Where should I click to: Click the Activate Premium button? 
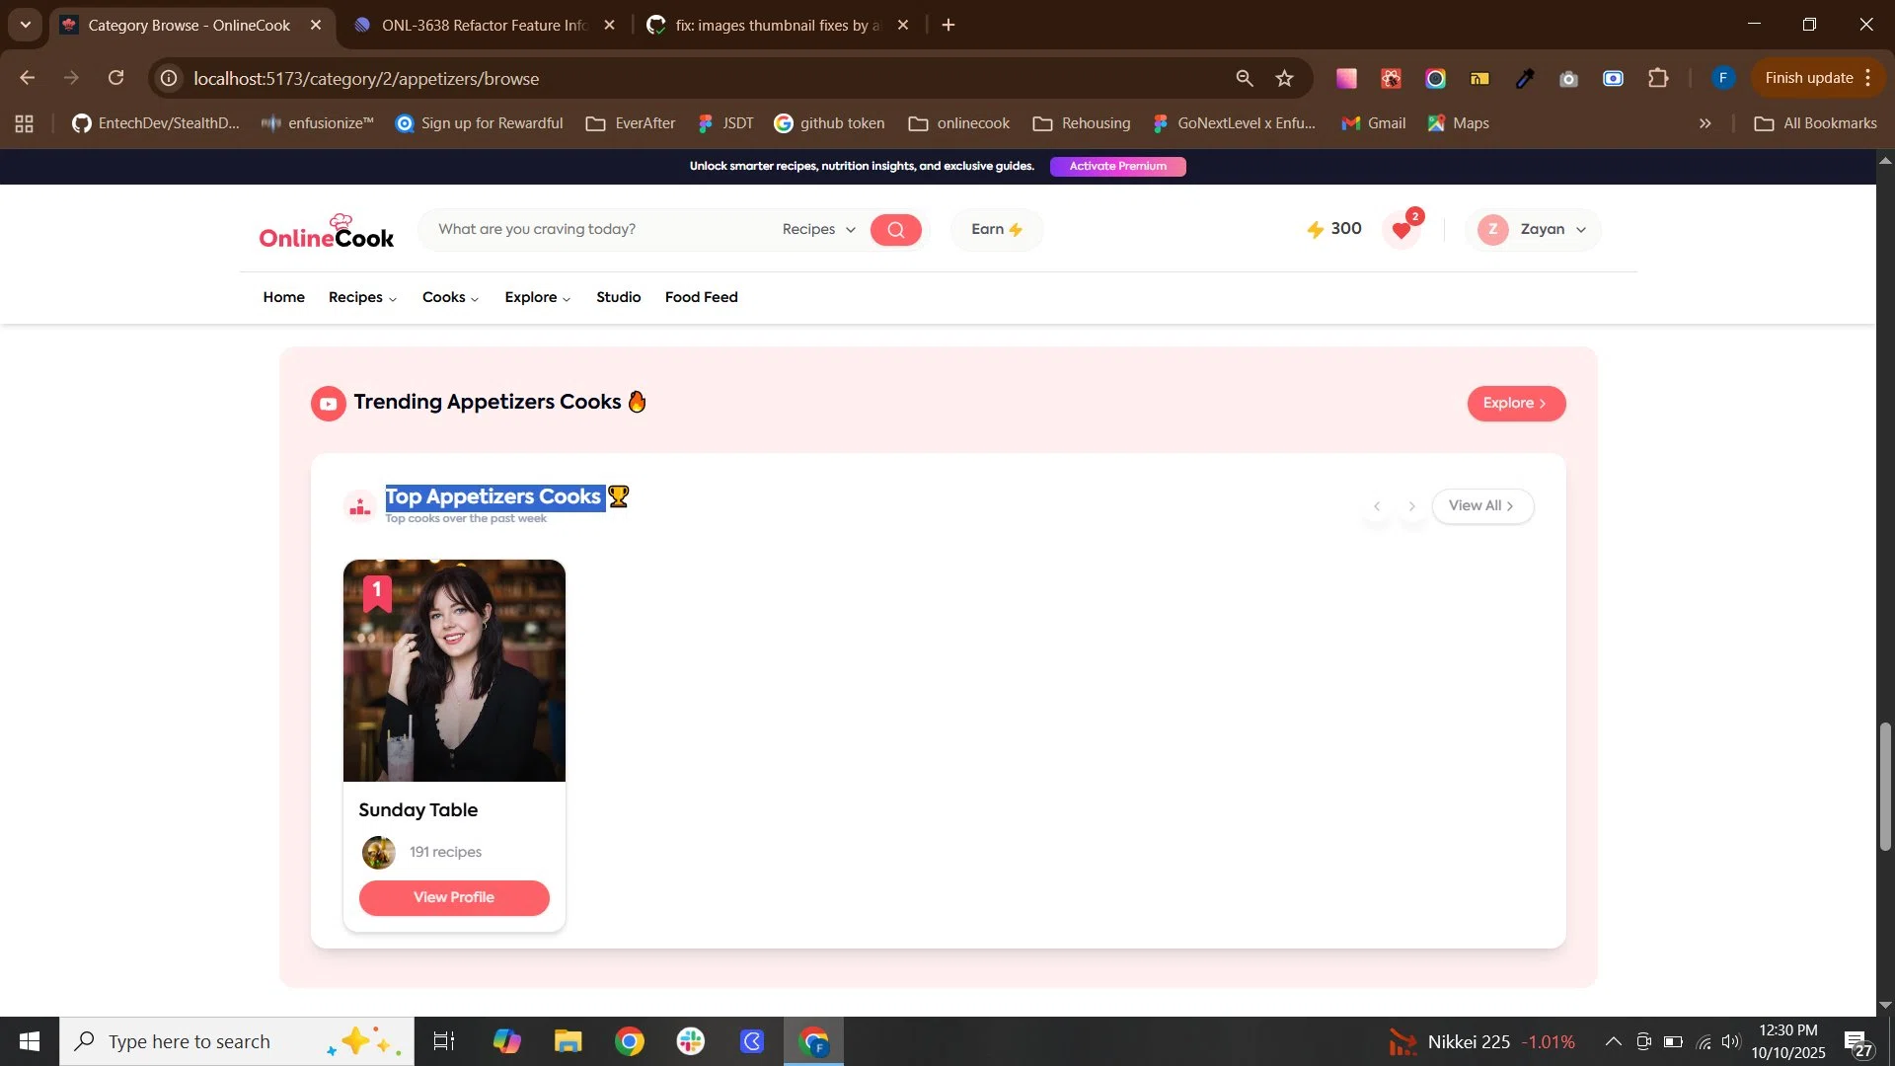(1117, 166)
